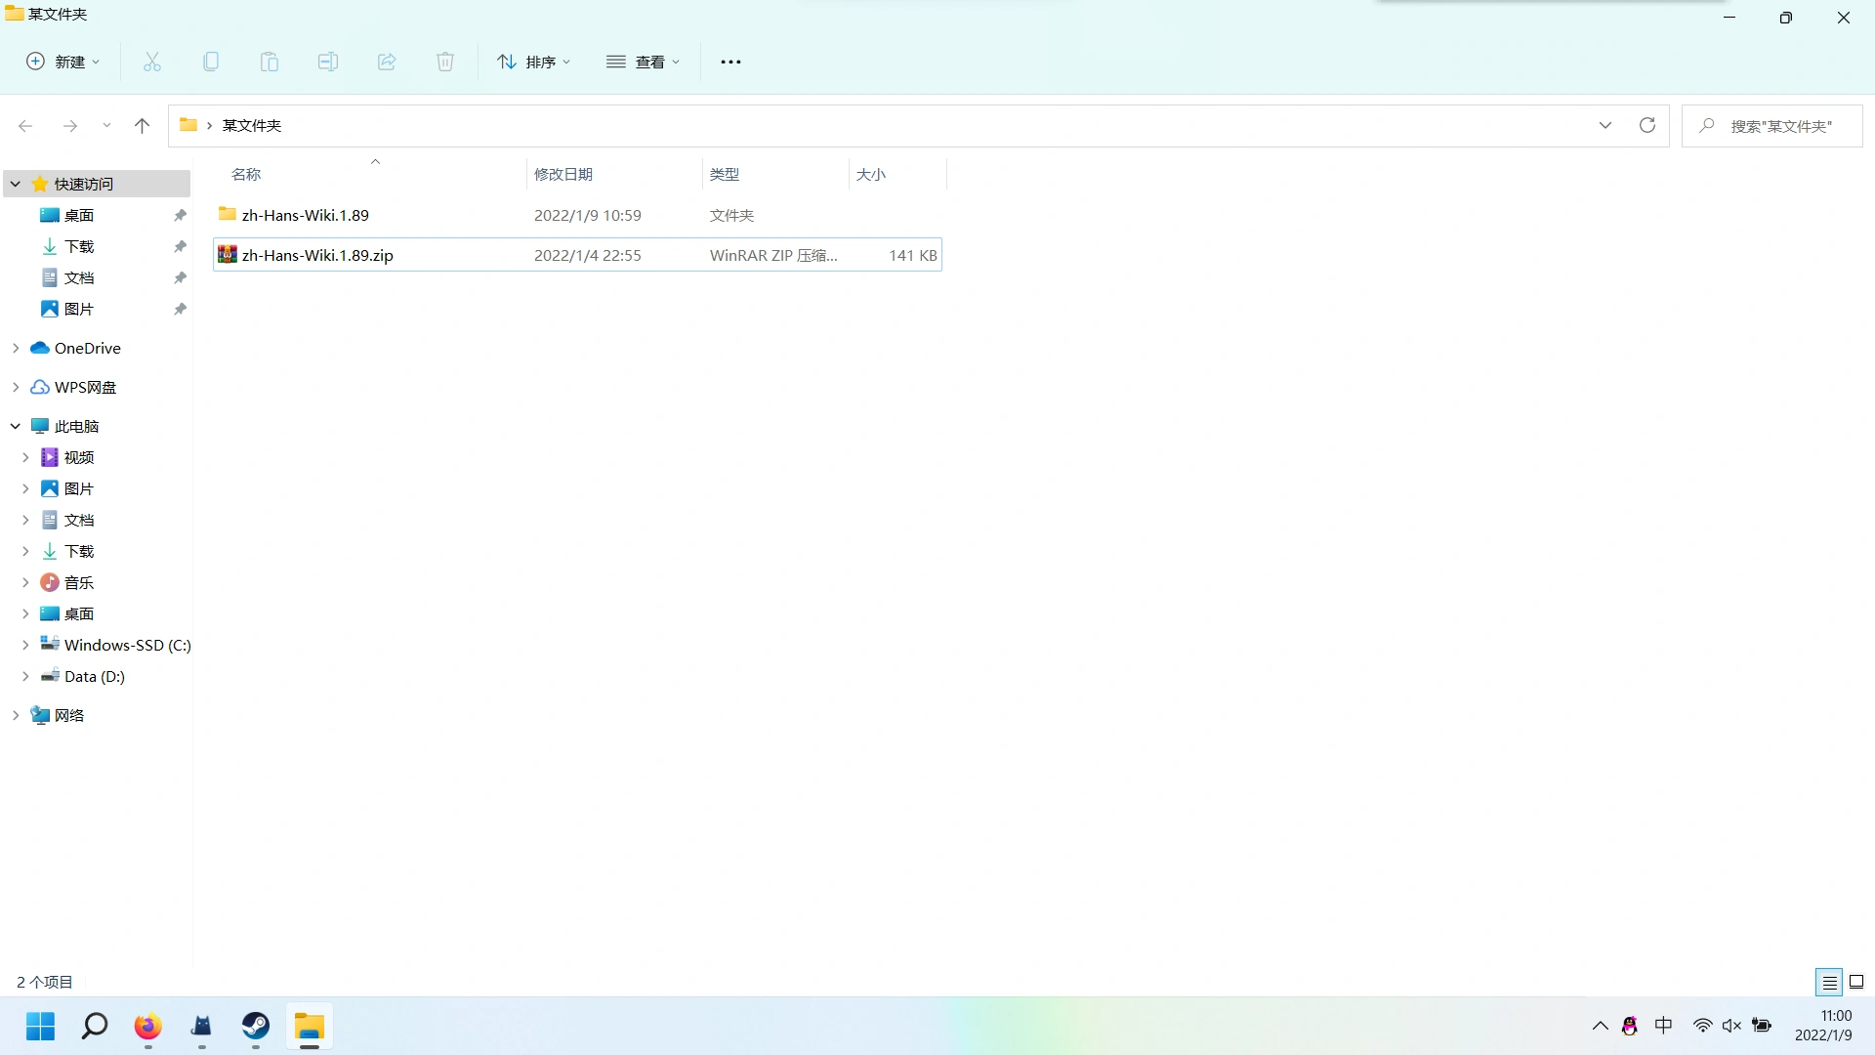Open the Steam app from taskbar
The image size is (1875, 1055).
tap(256, 1026)
